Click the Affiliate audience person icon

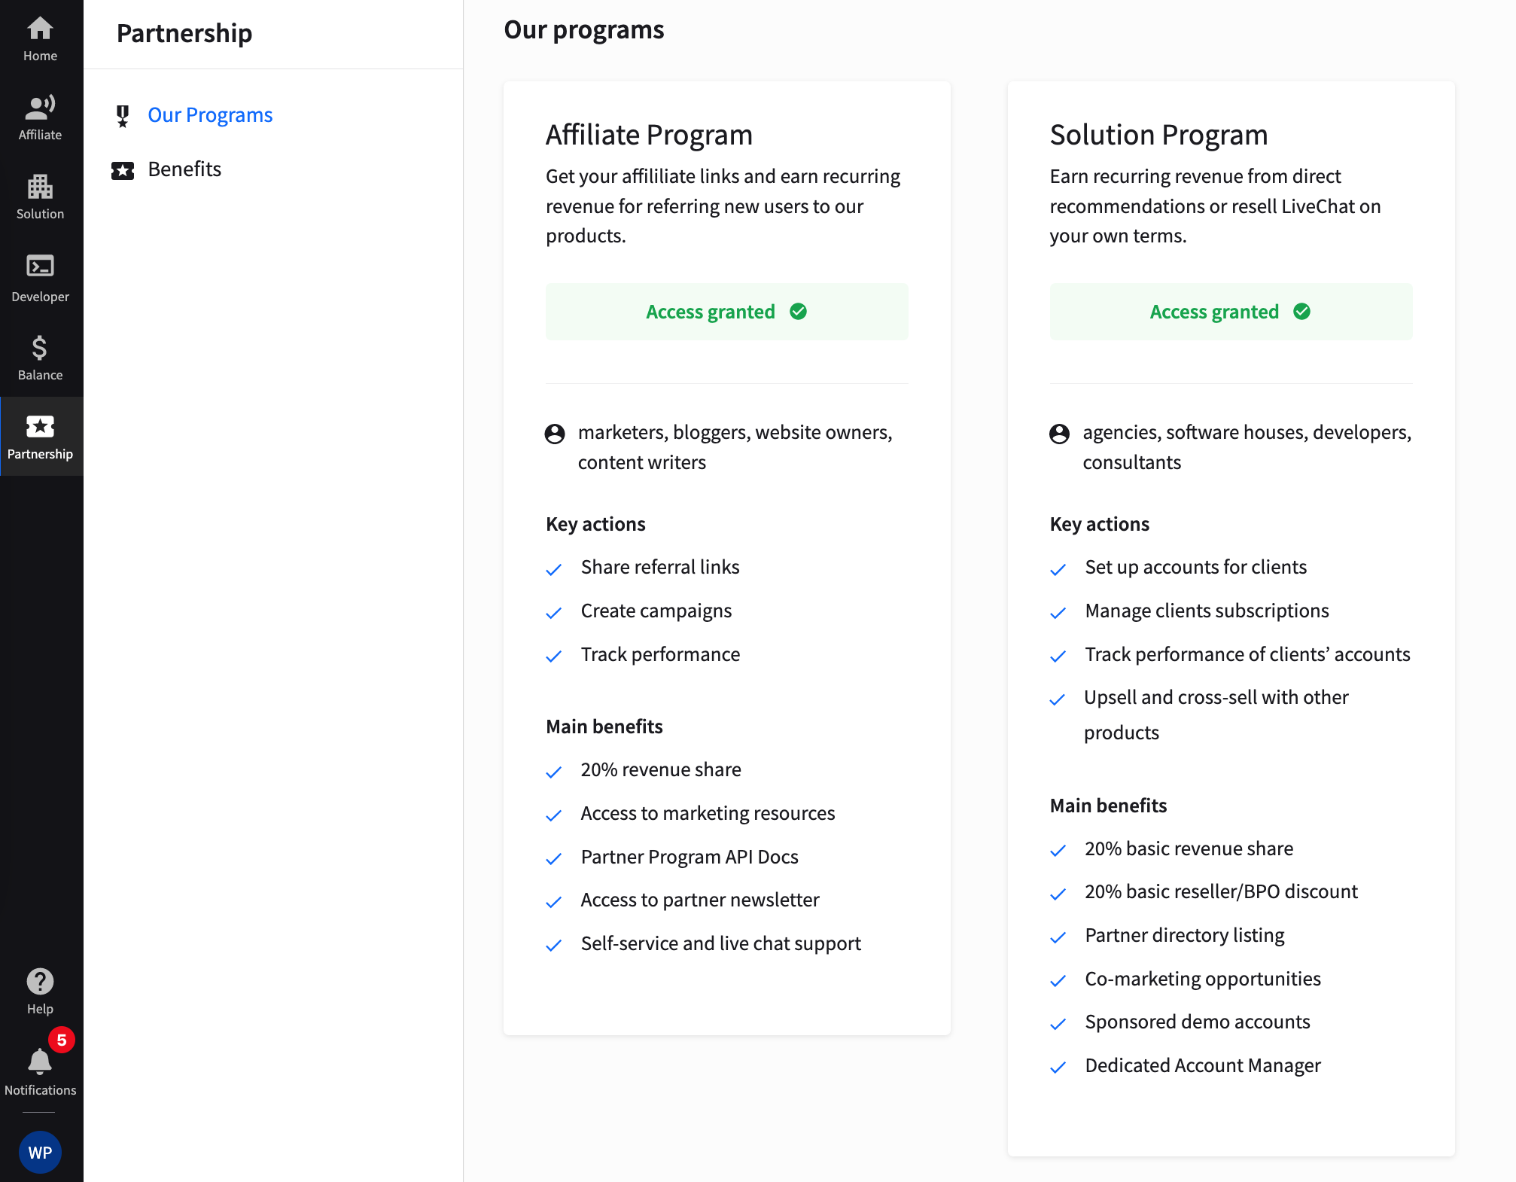555,434
